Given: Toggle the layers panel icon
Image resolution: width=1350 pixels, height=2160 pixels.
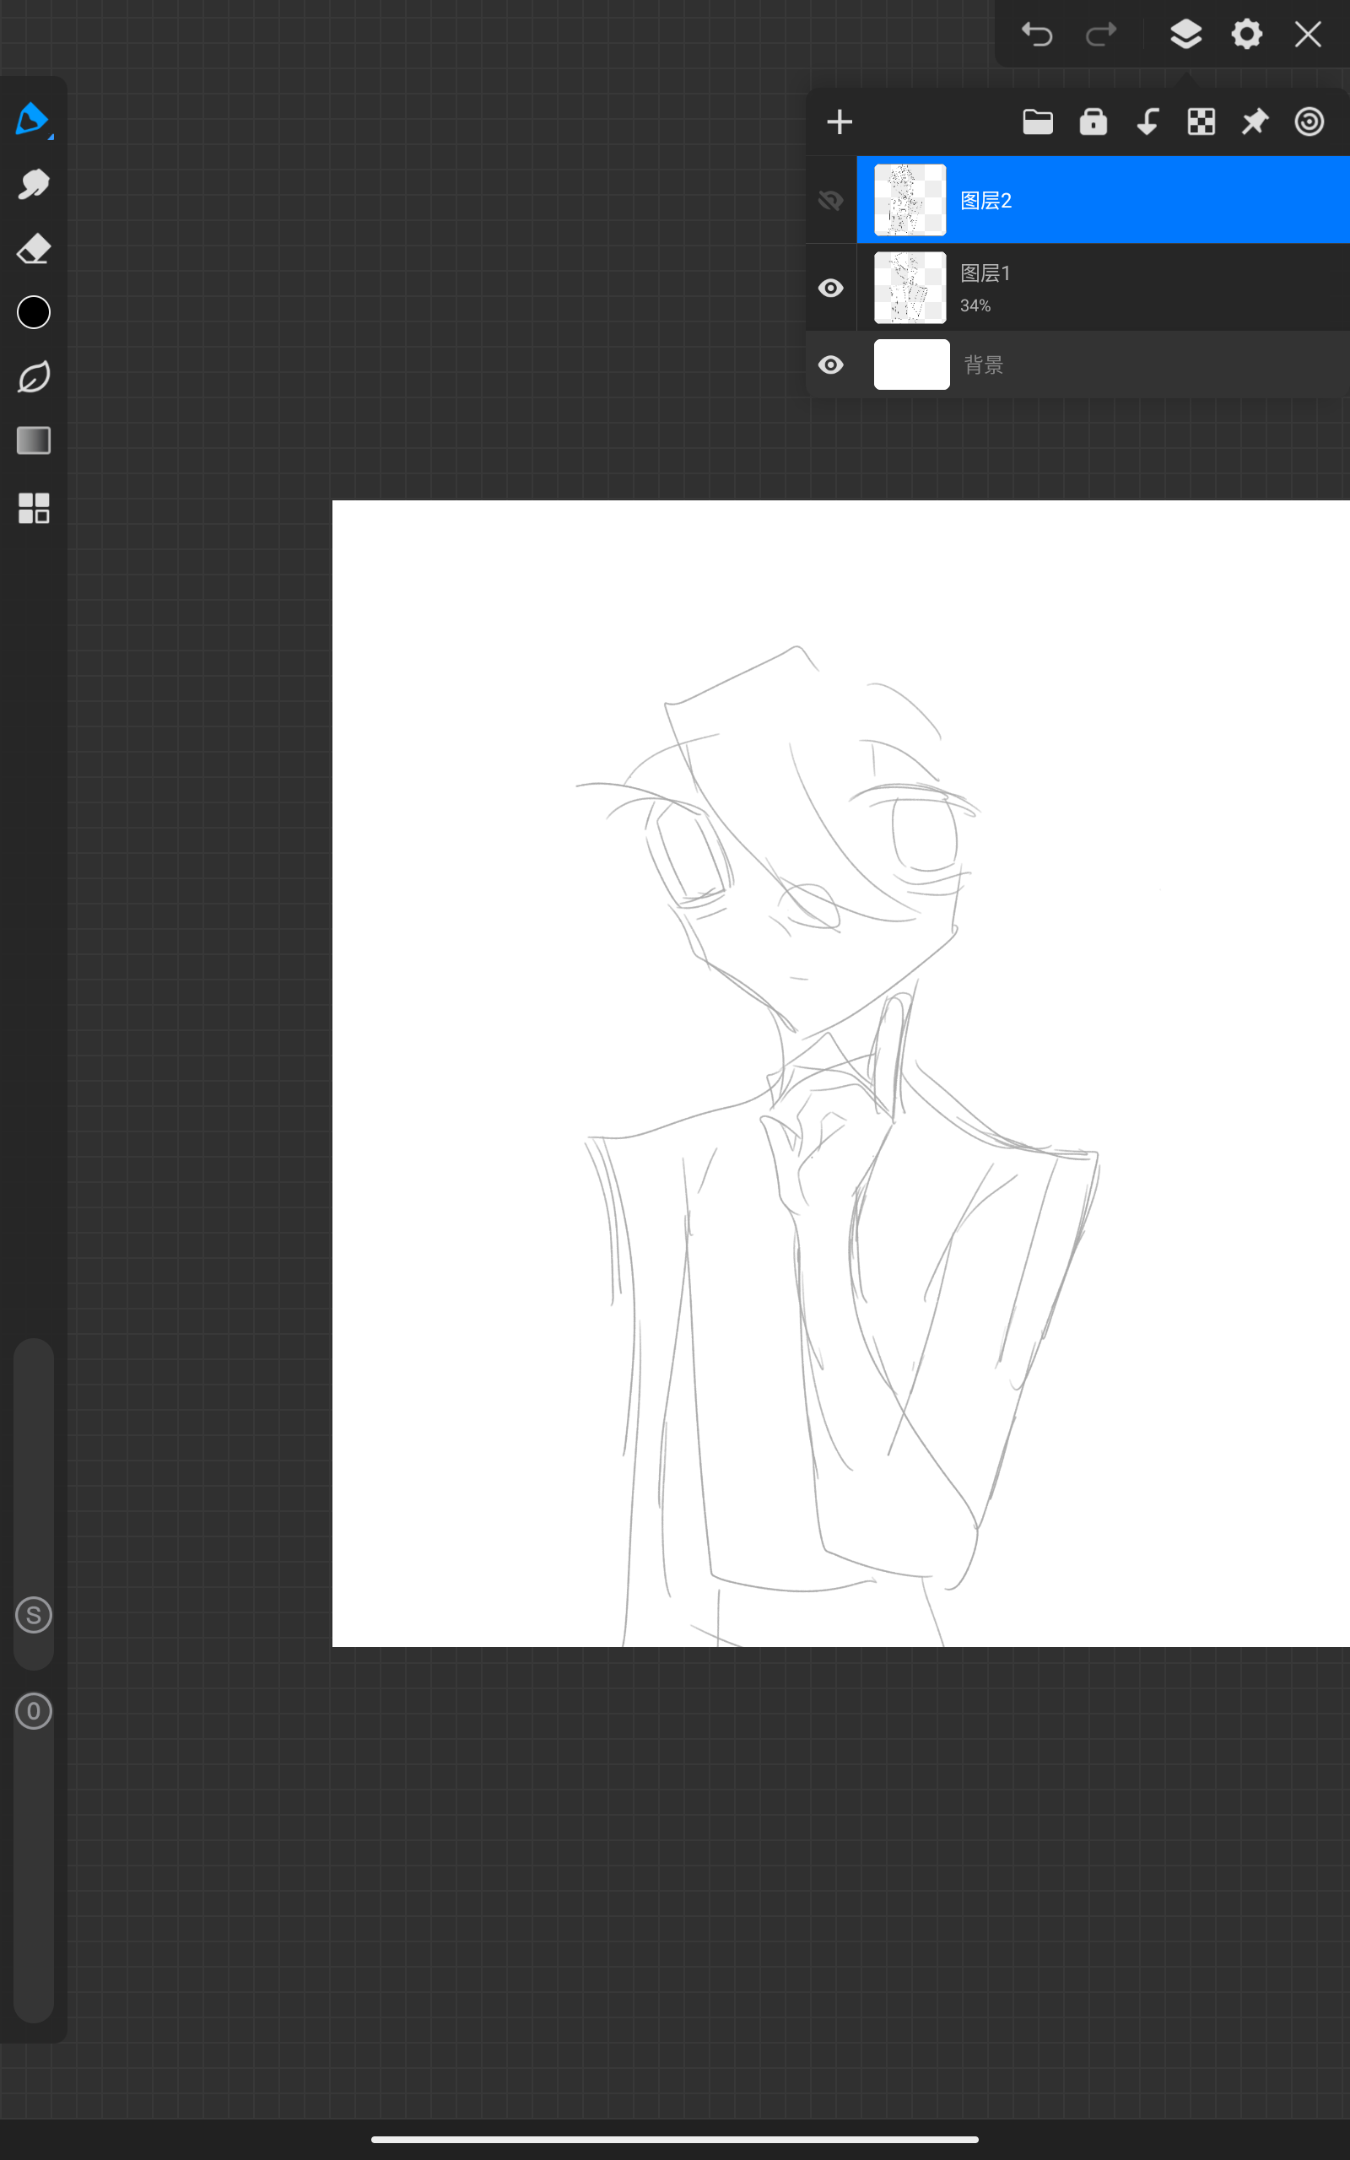Looking at the screenshot, I should (x=1185, y=35).
